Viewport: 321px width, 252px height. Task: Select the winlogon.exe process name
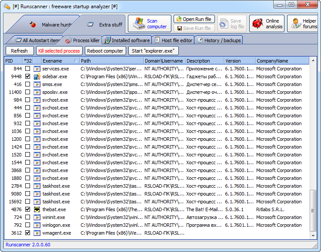tap(56, 225)
